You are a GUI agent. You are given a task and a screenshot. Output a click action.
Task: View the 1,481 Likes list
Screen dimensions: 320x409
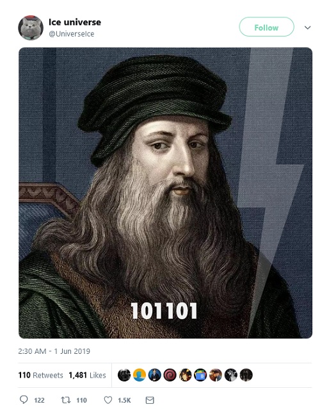click(87, 375)
